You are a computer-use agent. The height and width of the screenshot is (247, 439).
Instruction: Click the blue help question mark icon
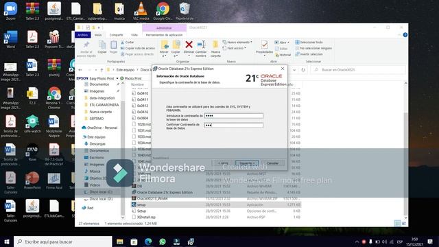click(x=405, y=35)
